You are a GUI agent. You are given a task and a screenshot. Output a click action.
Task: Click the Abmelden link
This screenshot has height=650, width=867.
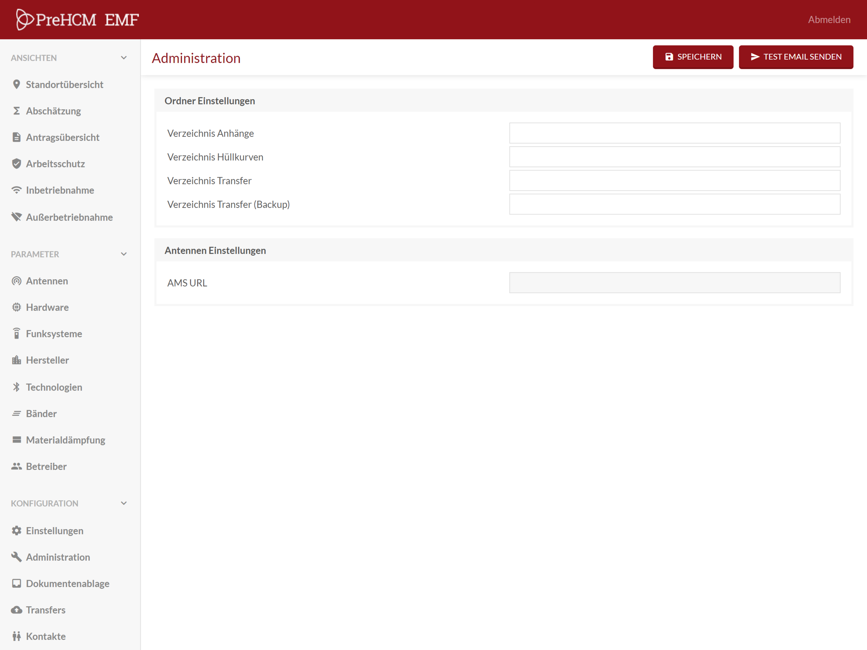[x=829, y=20]
